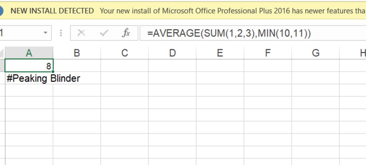Open the Name Box dropdown arrow
The width and height of the screenshot is (366, 165).
(x=45, y=33)
